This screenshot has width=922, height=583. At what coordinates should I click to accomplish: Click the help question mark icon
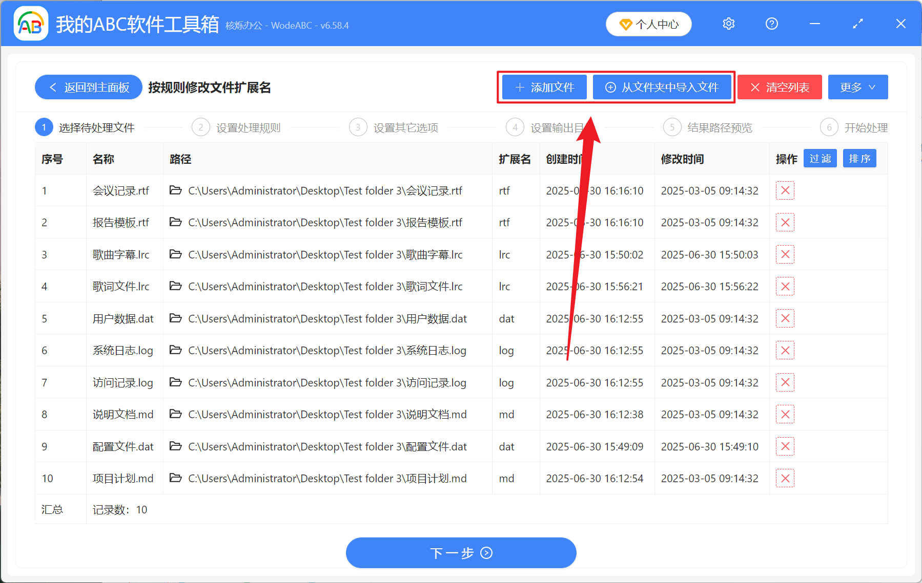[x=771, y=24]
